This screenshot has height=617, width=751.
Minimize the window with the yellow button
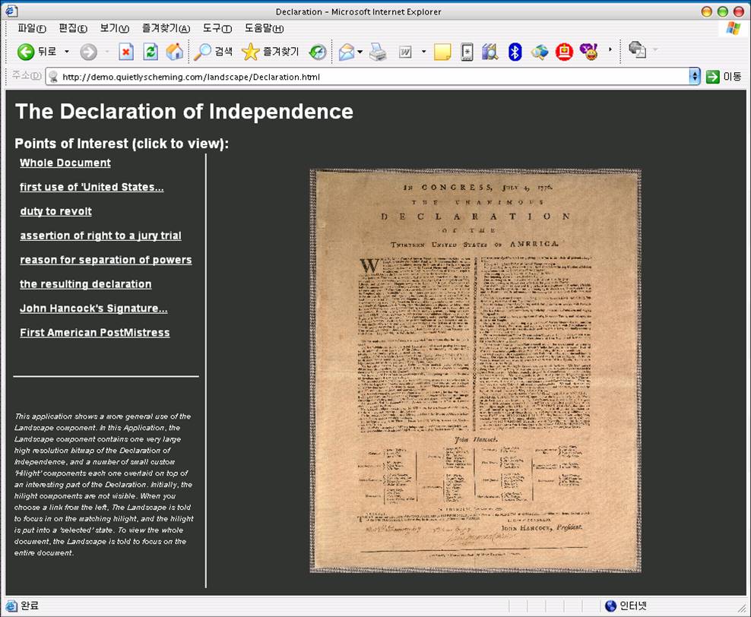[706, 11]
